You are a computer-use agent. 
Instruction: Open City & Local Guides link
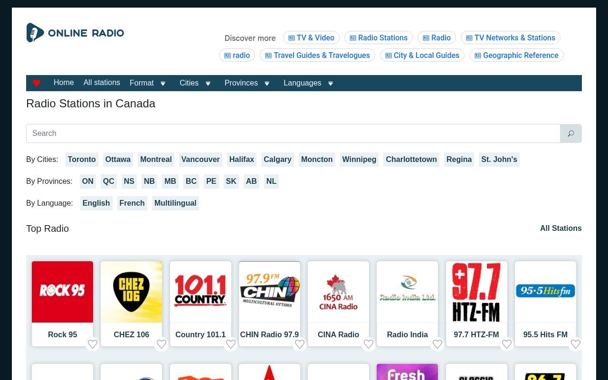(422, 56)
